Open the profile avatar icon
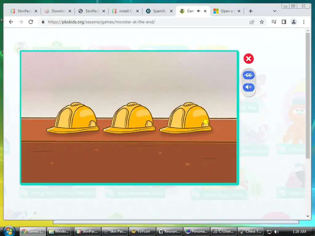Image resolution: width=315 pixels, height=236 pixels. tap(294, 22)
